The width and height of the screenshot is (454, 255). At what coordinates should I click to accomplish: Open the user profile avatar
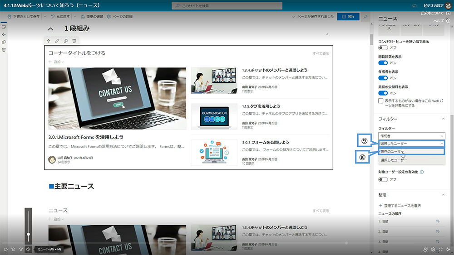click(449, 5)
